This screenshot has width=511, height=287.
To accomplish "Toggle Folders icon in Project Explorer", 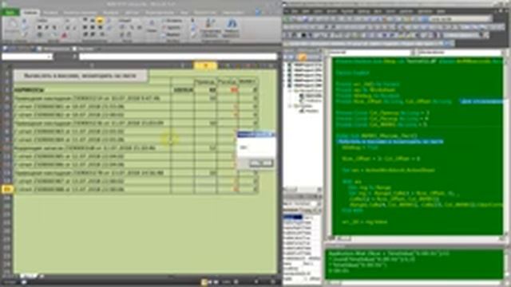I will pyautogui.click(x=303, y=57).
